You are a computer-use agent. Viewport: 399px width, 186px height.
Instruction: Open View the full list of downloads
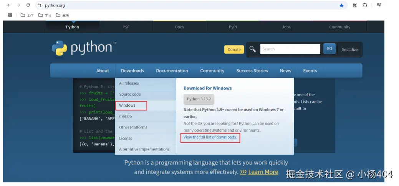[x=210, y=137]
